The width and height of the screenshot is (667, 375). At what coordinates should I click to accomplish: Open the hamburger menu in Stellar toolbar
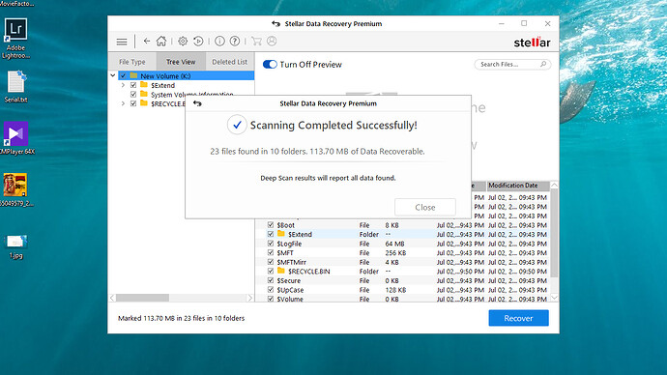click(122, 42)
